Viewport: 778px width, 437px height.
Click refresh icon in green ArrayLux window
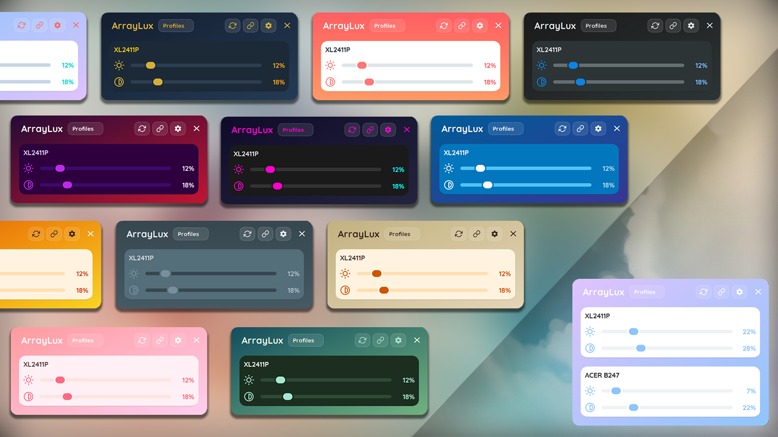click(362, 340)
